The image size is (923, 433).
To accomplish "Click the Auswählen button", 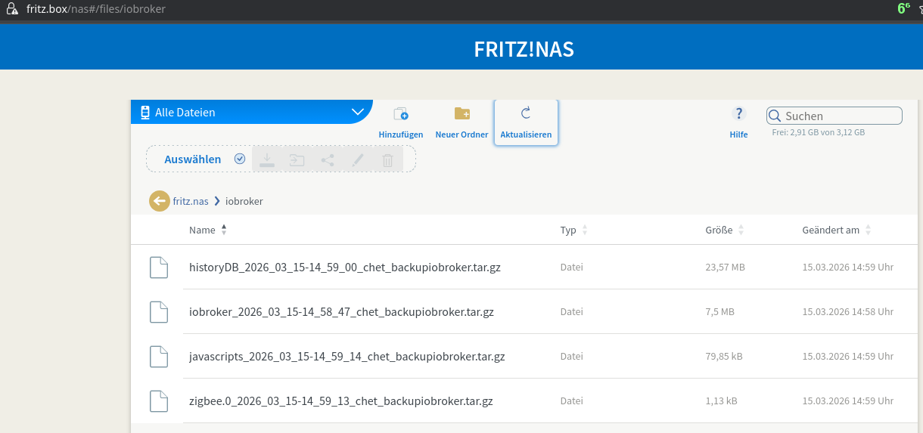I will point(193,159).
